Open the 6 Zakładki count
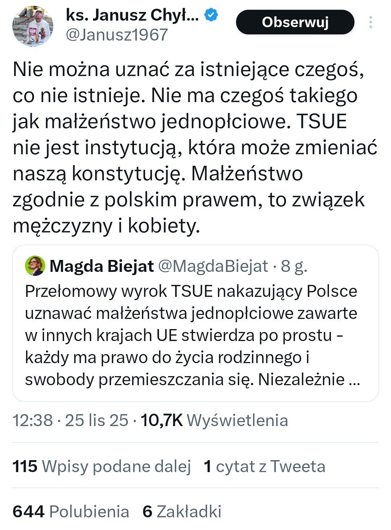This screenshot has width=391, height=530. (x=182, y=512)
